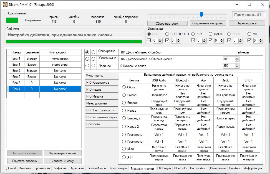Image resolution: width=270 pixels, height=174 pixels.
Task: Open the FM Радио tab
Action: coord(164,168)
